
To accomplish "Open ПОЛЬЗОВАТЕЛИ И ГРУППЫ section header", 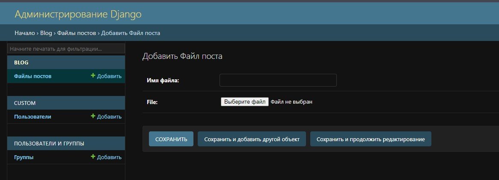I will coord(49,143).
